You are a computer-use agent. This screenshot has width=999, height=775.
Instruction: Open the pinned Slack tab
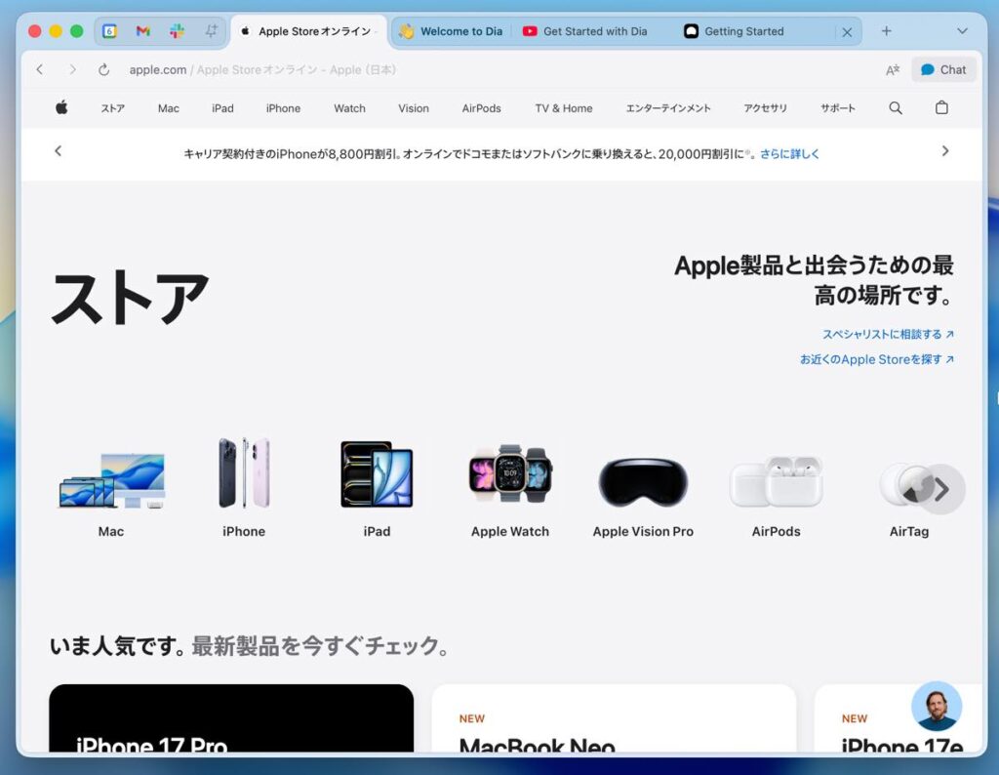[177, 31]
